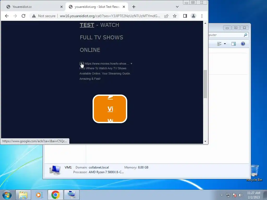Viewport: 267px width, 200px height.
Task: Click the Chrome taskbar icon
Action: 55,195
